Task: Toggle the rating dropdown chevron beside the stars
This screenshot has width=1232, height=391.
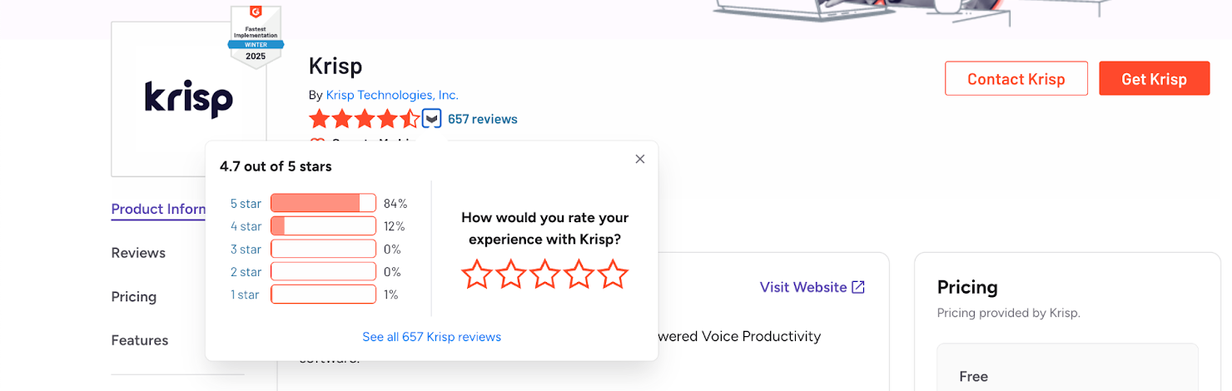Action: coord(431,119)
